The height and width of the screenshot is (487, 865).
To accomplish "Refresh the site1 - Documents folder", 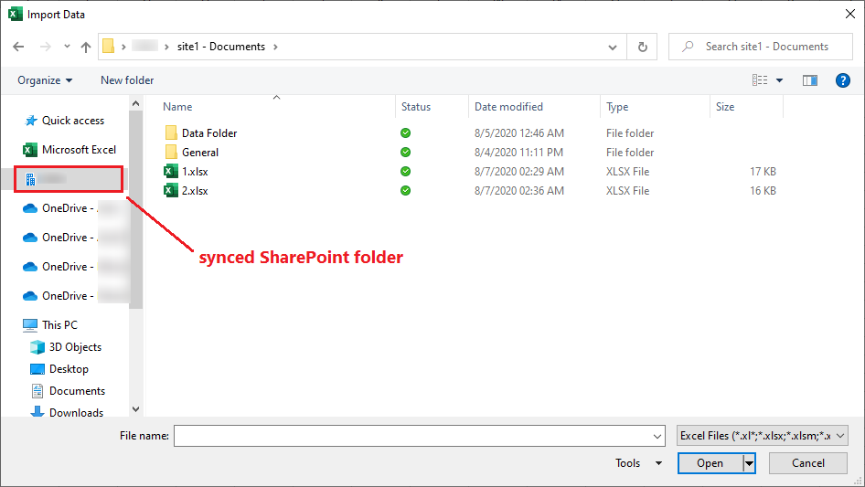I will [x=642, y=47].
